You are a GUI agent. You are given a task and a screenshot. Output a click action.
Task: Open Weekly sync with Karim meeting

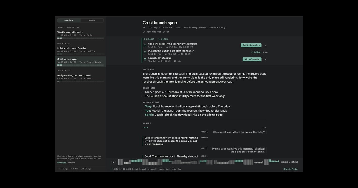(80, 34)
